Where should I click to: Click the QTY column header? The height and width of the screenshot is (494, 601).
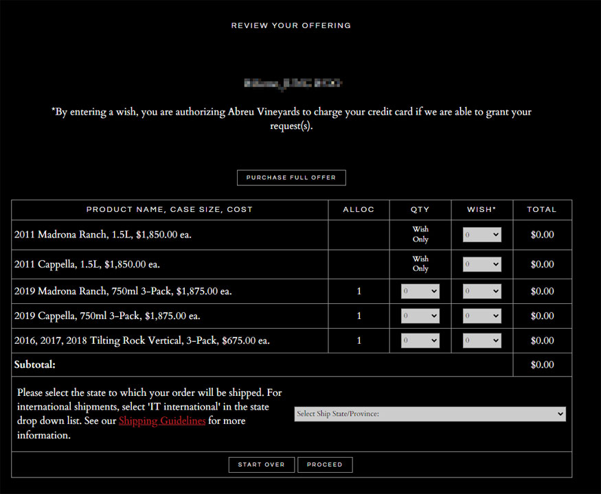(x=420, y=209)
